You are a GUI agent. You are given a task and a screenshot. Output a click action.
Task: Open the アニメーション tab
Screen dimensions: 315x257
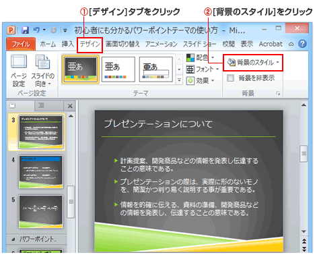[162, 44]
